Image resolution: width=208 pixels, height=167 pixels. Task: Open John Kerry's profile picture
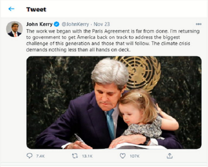point(14,29)
